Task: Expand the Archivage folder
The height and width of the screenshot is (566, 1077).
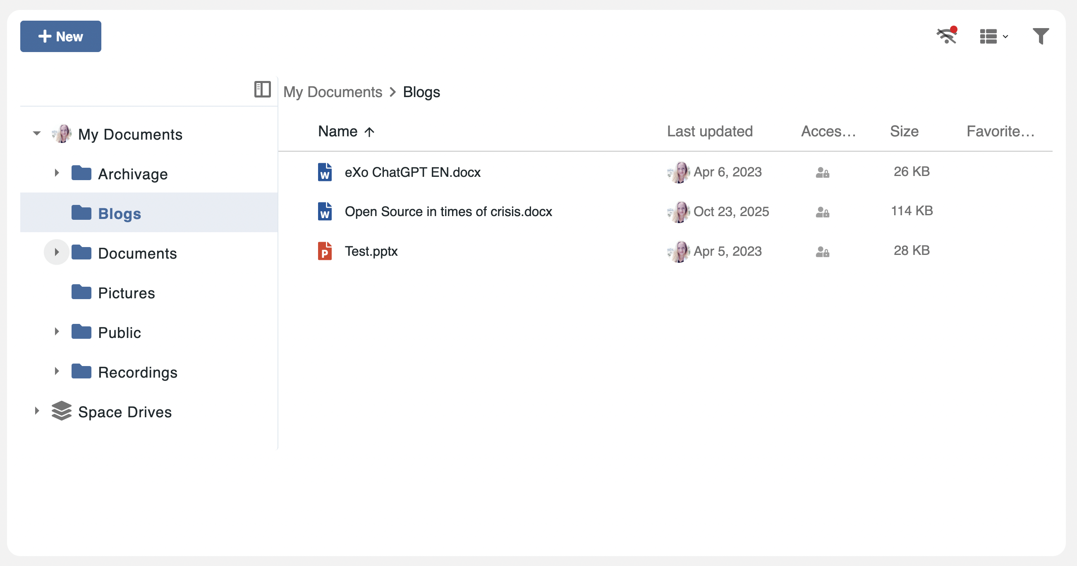Action: tap(56, 173)
